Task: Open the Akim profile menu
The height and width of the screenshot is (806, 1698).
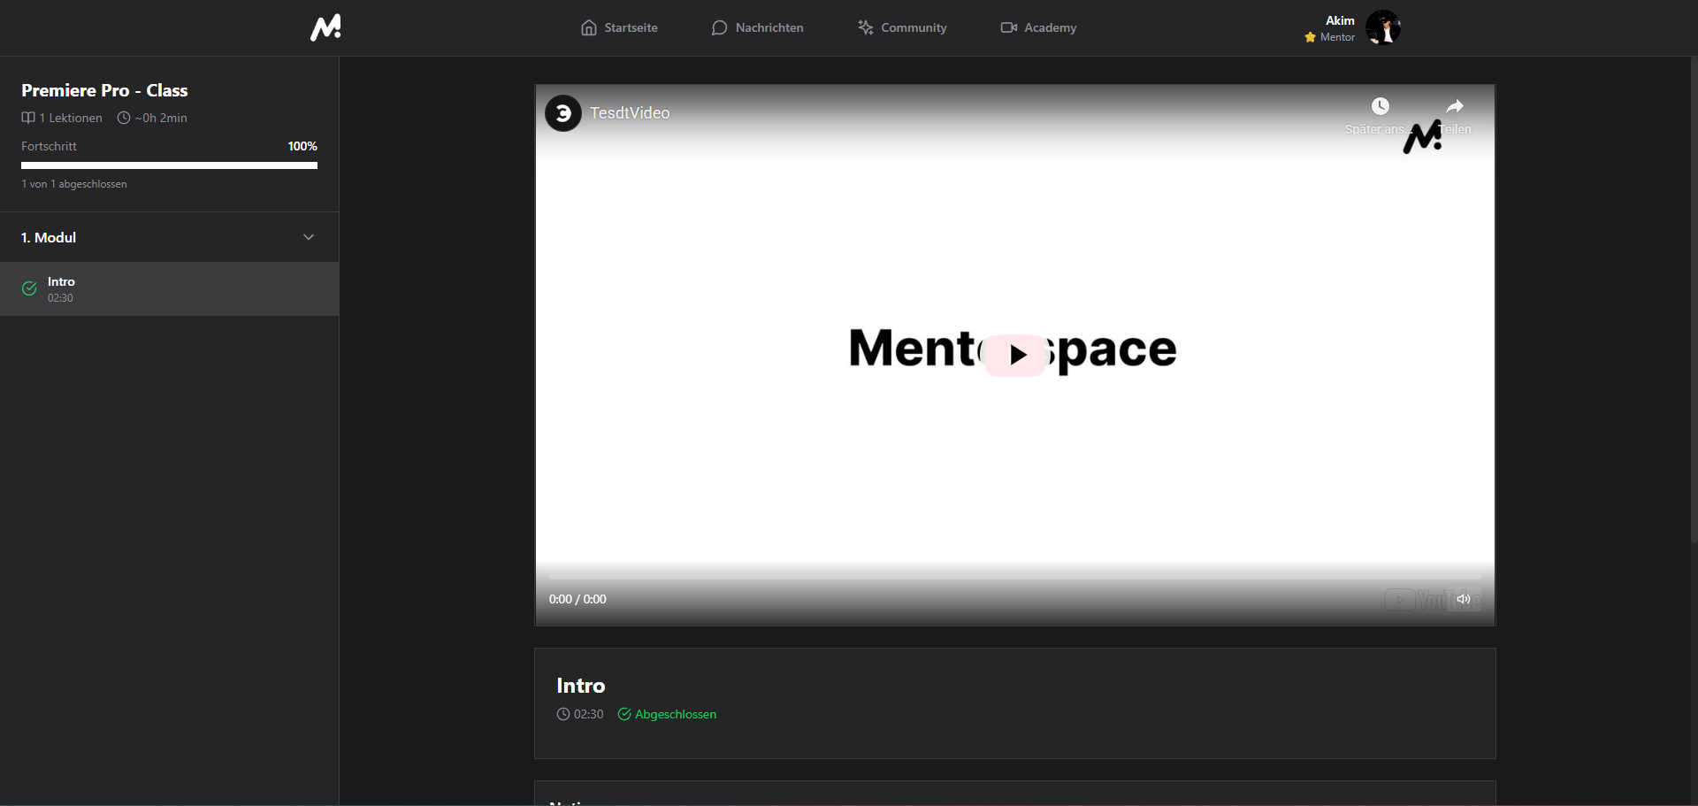Action: point(1382,27)
